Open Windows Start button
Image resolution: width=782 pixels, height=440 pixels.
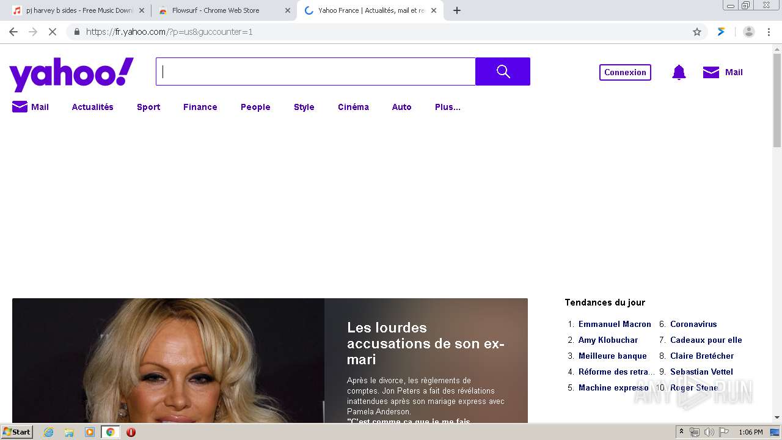(16, 432)
